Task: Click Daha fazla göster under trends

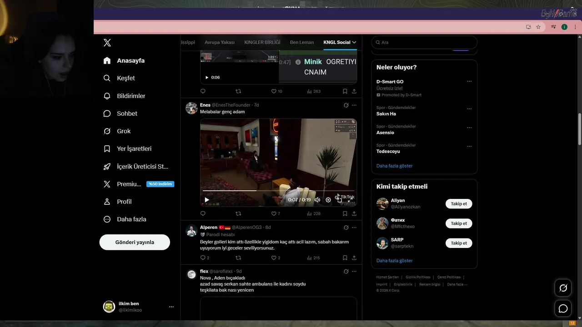Action: [394, 166]
